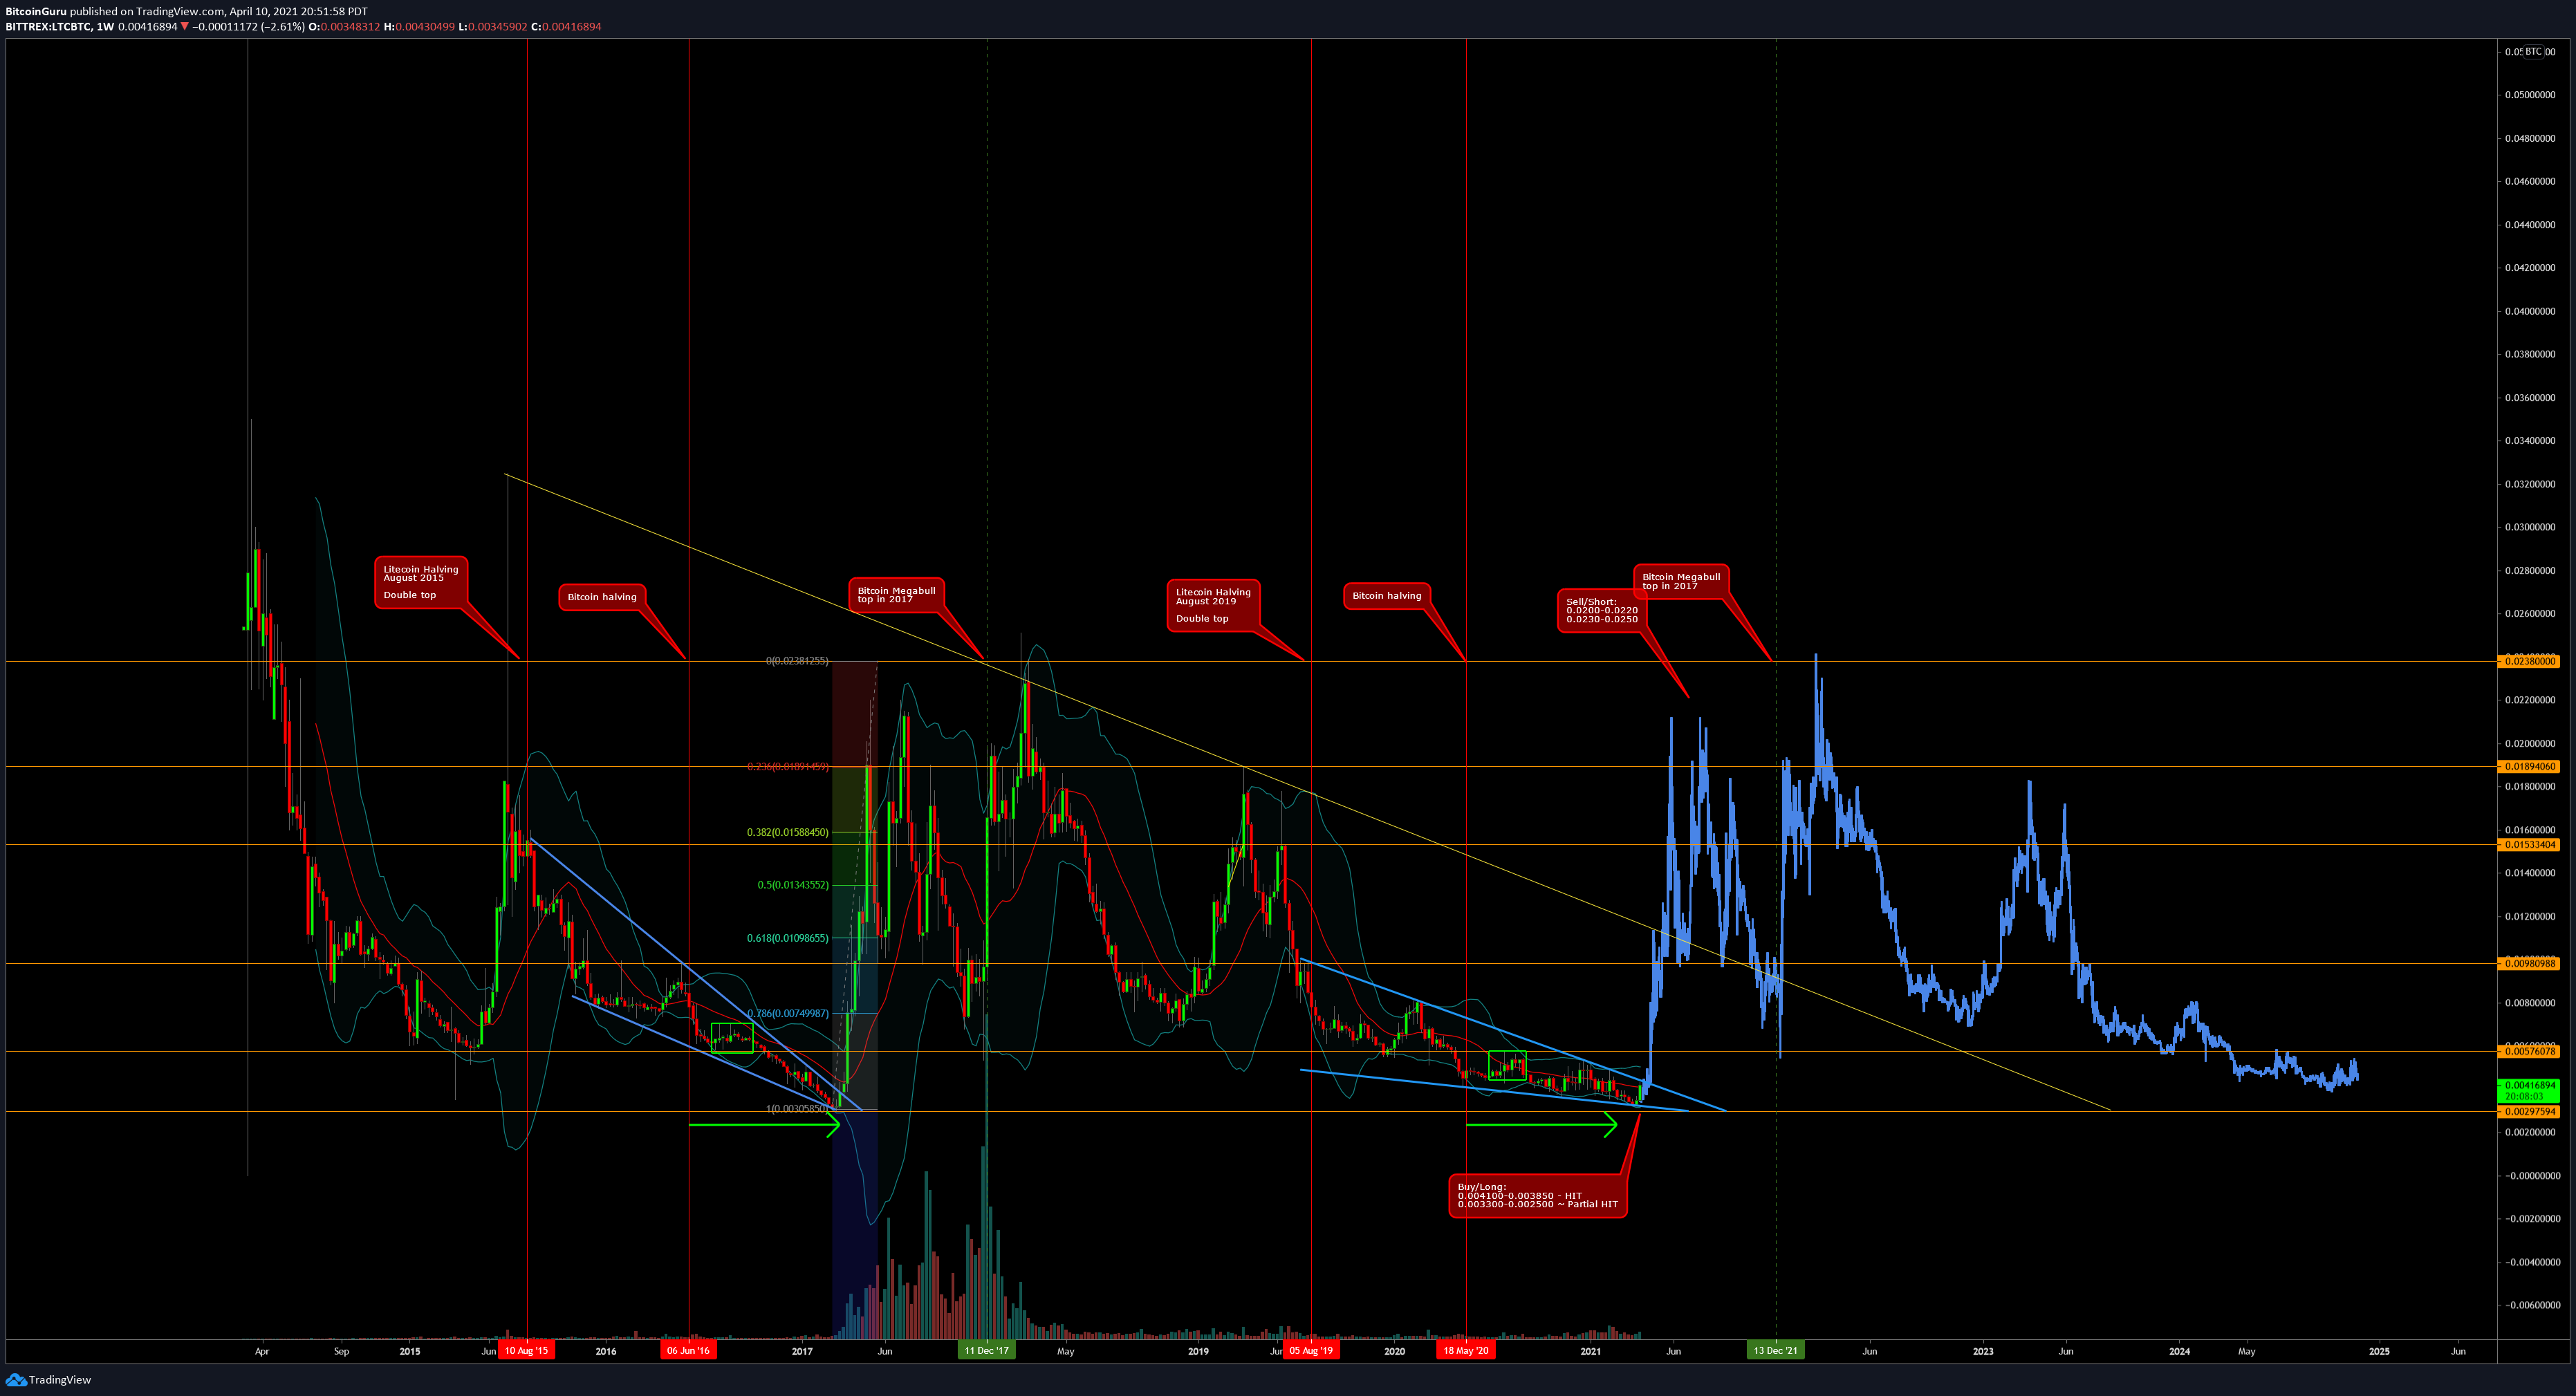
Task: Click the 2025 year label on time axis
Action: click(x=2379, y=1351)
